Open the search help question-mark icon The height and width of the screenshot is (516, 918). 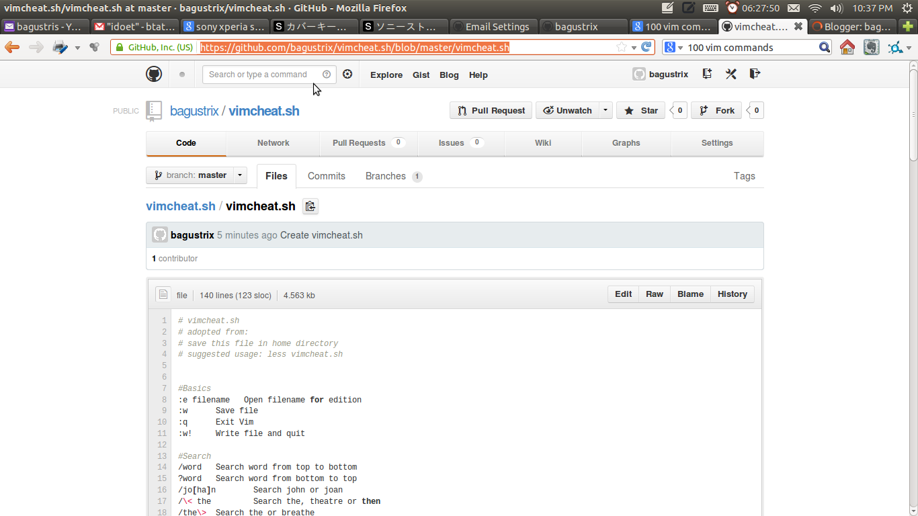(327, 75)
